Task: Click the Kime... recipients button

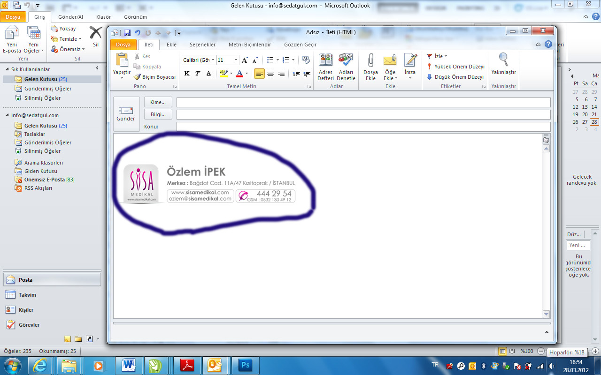Action: 158,102
